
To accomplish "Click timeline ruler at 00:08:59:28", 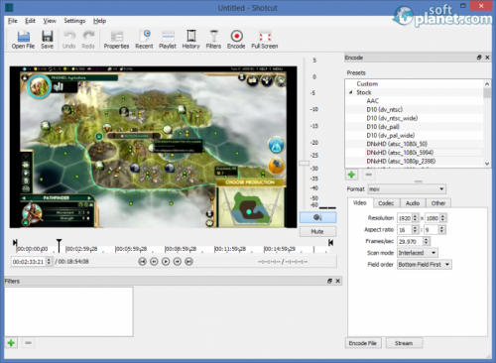I will (181, 249).
